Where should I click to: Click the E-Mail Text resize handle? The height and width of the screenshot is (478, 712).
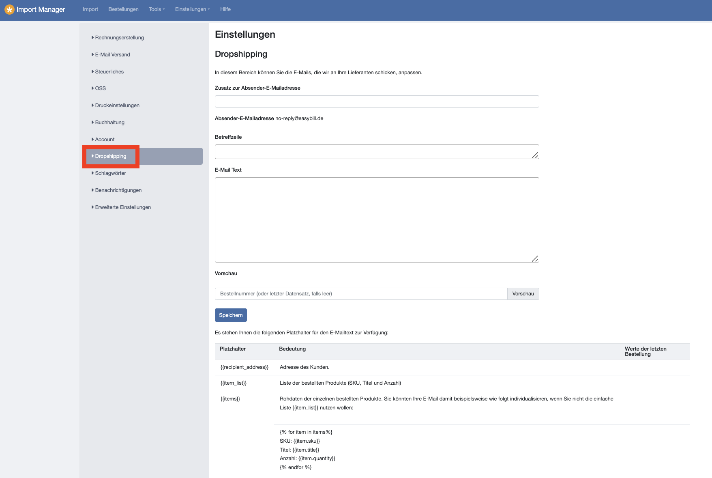[535, 259]
